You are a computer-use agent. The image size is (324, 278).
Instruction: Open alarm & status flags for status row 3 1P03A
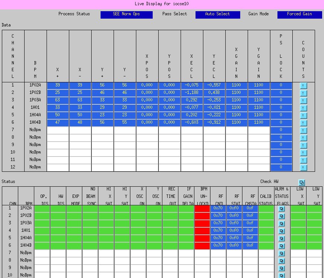[x=282, y=224]
